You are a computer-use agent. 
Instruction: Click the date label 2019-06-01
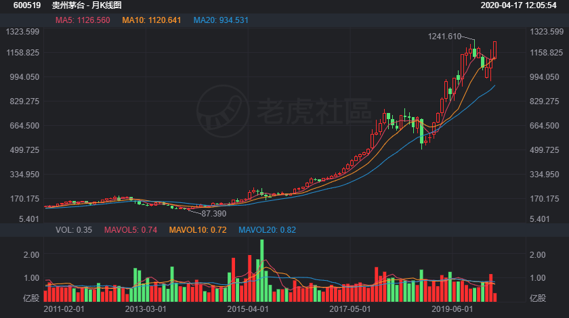pos(452,309)
